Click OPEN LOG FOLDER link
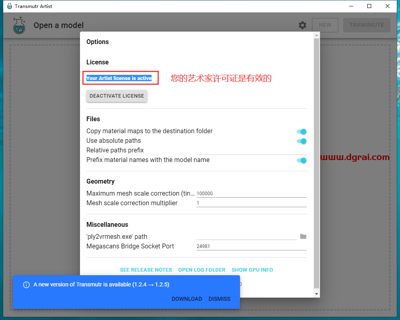 click(202, 270)
